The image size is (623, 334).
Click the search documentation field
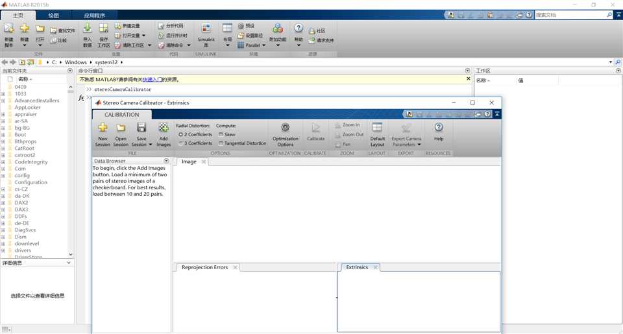tap(570, 15)
